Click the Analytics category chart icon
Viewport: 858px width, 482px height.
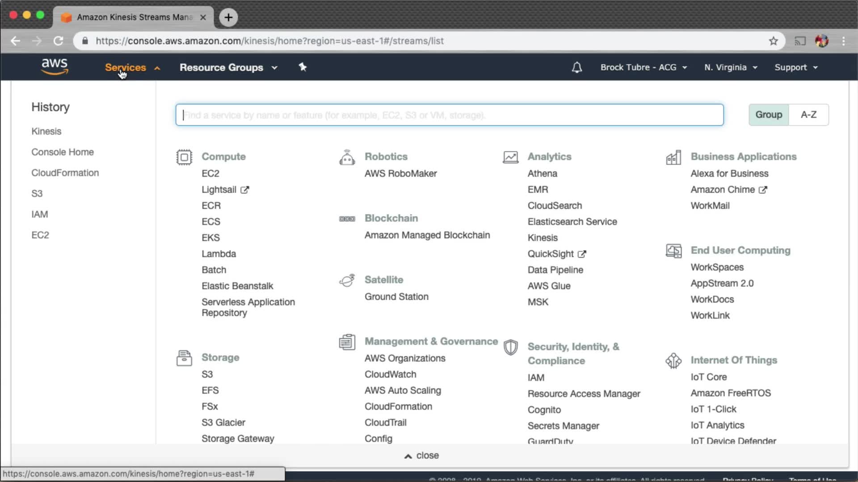pos(510,157)
